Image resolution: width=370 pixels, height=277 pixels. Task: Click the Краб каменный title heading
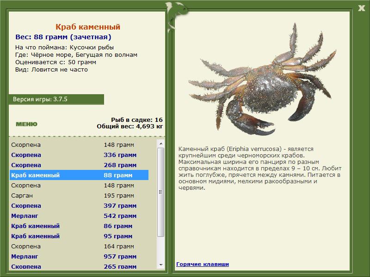tap(88, 27)
